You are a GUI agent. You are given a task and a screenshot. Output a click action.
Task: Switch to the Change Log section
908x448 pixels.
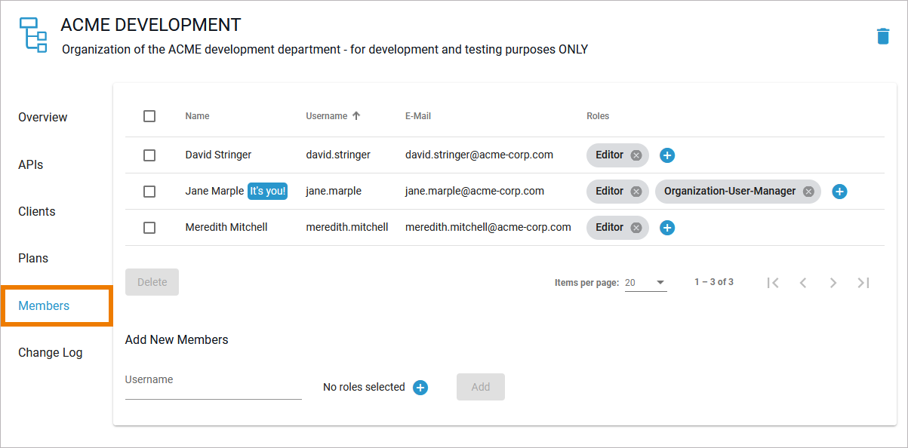tap(51, 353)
